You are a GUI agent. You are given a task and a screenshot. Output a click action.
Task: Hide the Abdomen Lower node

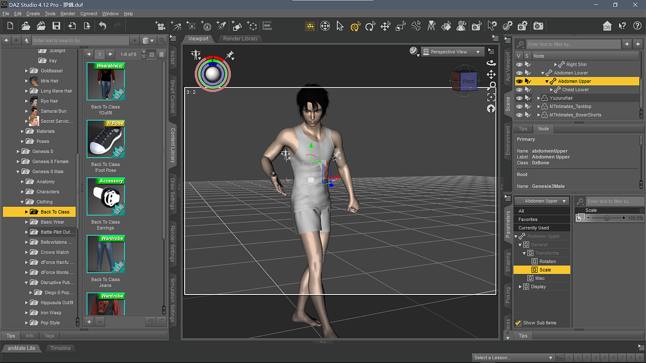[519, 73]
